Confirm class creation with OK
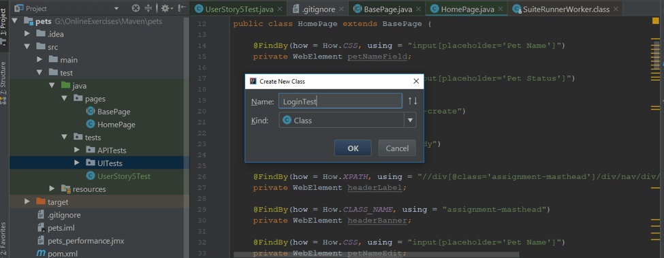This screenshot has width=664, height=258. coord(353,148)
